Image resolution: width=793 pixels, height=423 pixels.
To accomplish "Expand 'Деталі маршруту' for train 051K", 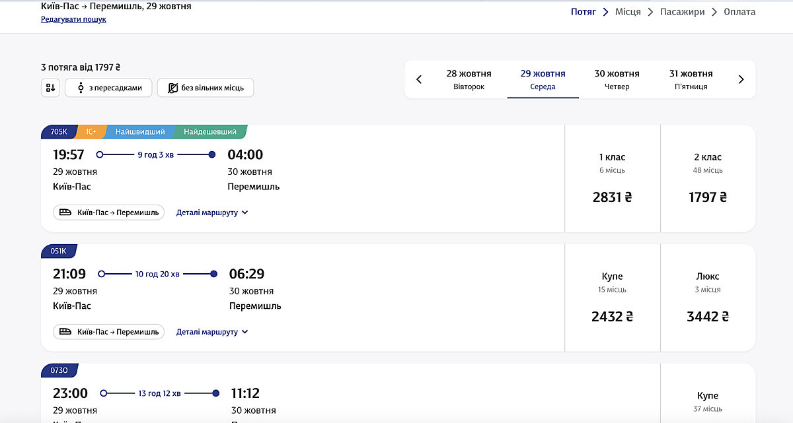I will pyautogui.click(x=211, y=332).
